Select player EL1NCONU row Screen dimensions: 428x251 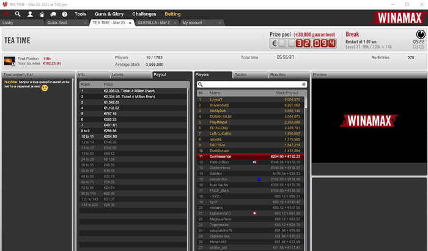click(x=250, y=128)
